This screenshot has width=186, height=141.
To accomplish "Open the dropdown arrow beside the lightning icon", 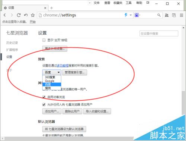I will click(131, 15).
